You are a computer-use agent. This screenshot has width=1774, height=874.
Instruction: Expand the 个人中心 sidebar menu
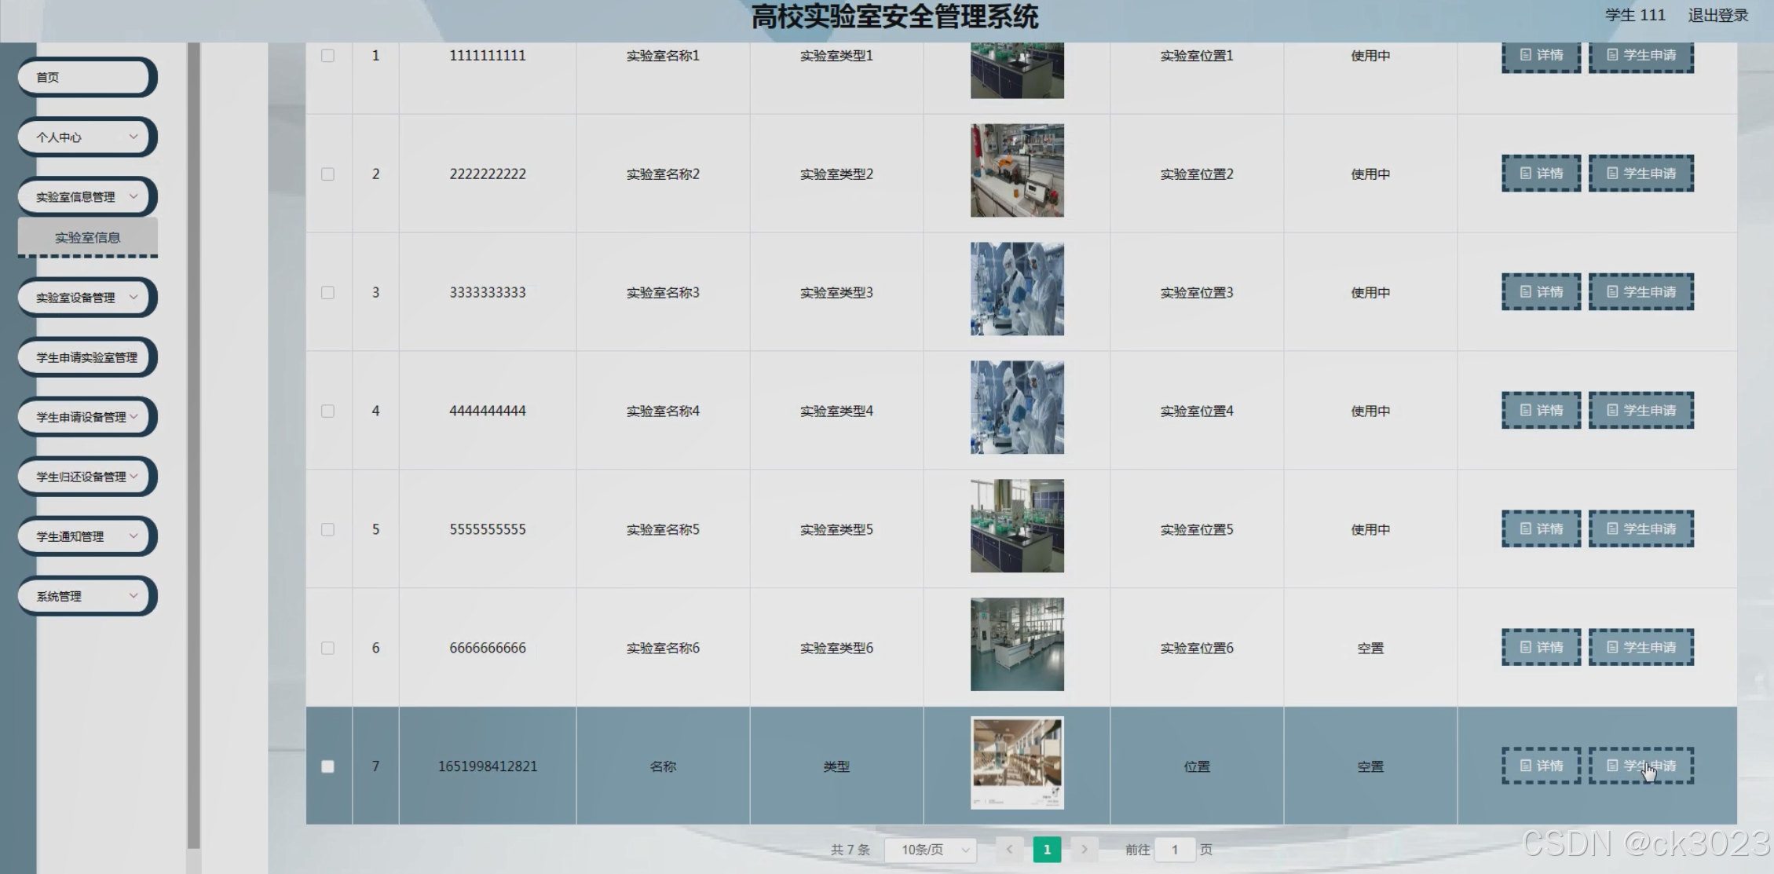86,137
